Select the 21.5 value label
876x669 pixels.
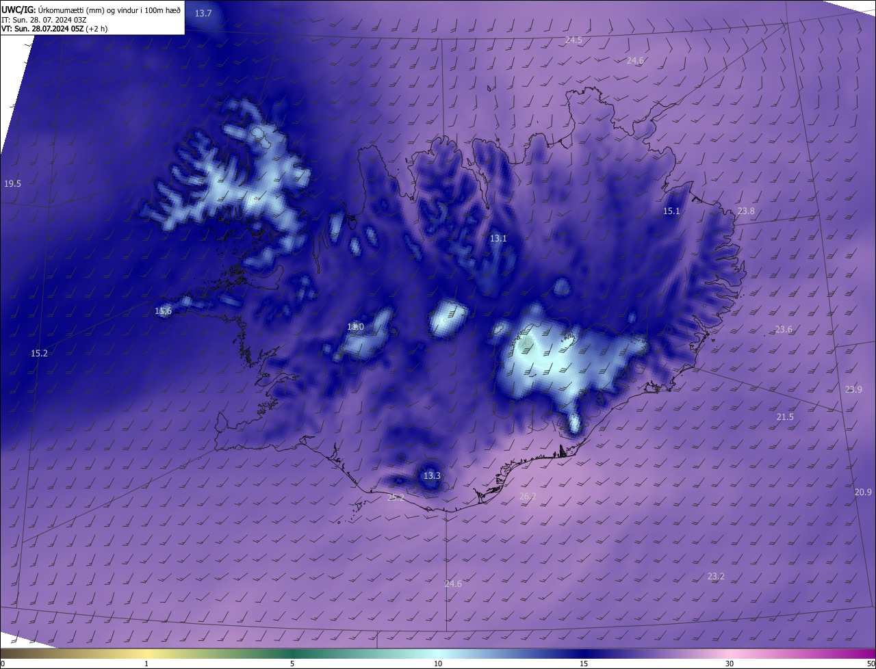coord(785,417)
